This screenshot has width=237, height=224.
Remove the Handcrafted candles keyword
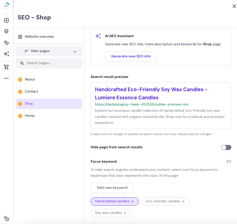point(132,201)
